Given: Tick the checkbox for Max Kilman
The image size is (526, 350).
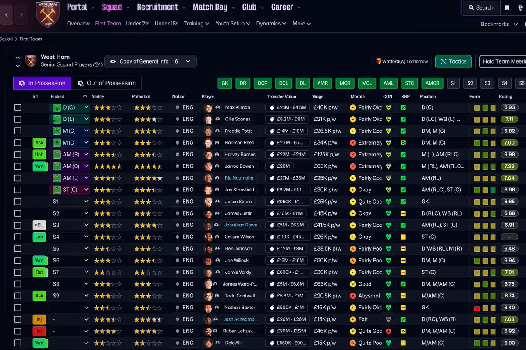Looking at the screenshot, I should [x=18, y=107].
